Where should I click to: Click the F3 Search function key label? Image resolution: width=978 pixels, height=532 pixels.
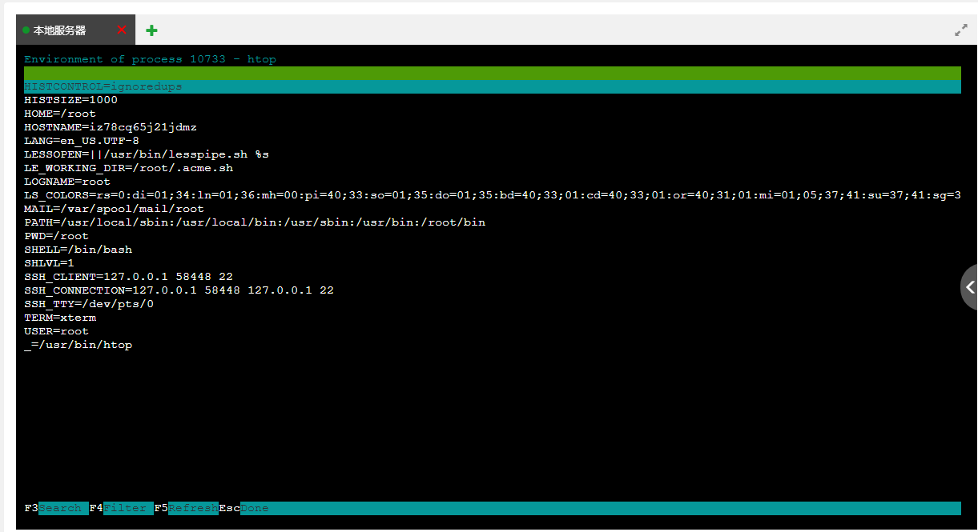coord(56,508)
